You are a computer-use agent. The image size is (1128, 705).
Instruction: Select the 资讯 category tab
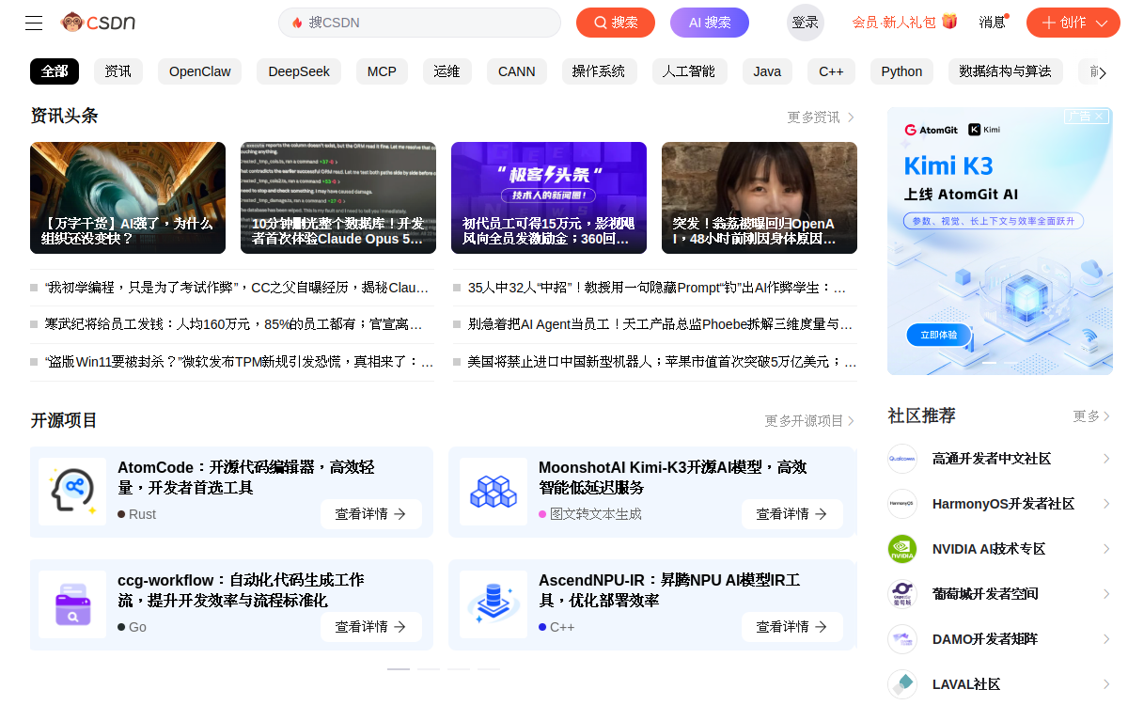(118, 71)
